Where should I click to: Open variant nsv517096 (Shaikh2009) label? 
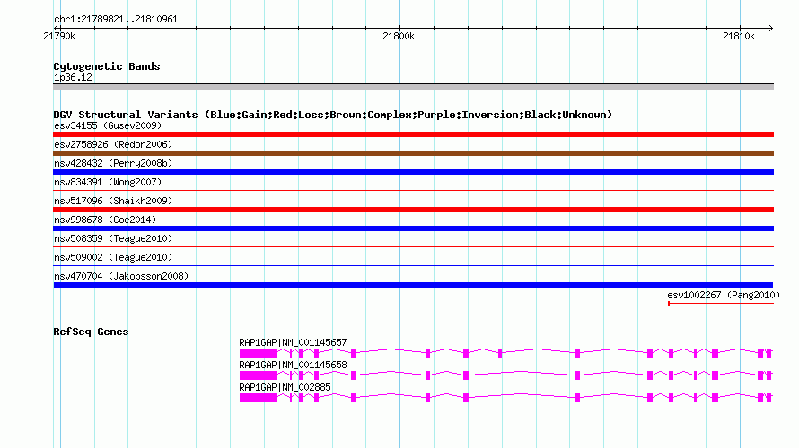click(x=113, y=201)
